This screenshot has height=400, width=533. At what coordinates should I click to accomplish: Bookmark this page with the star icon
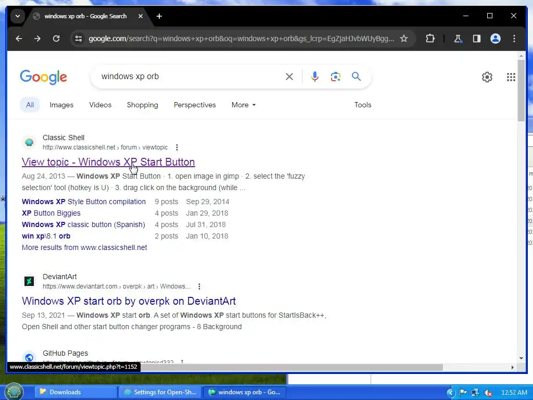coord(403,39)
